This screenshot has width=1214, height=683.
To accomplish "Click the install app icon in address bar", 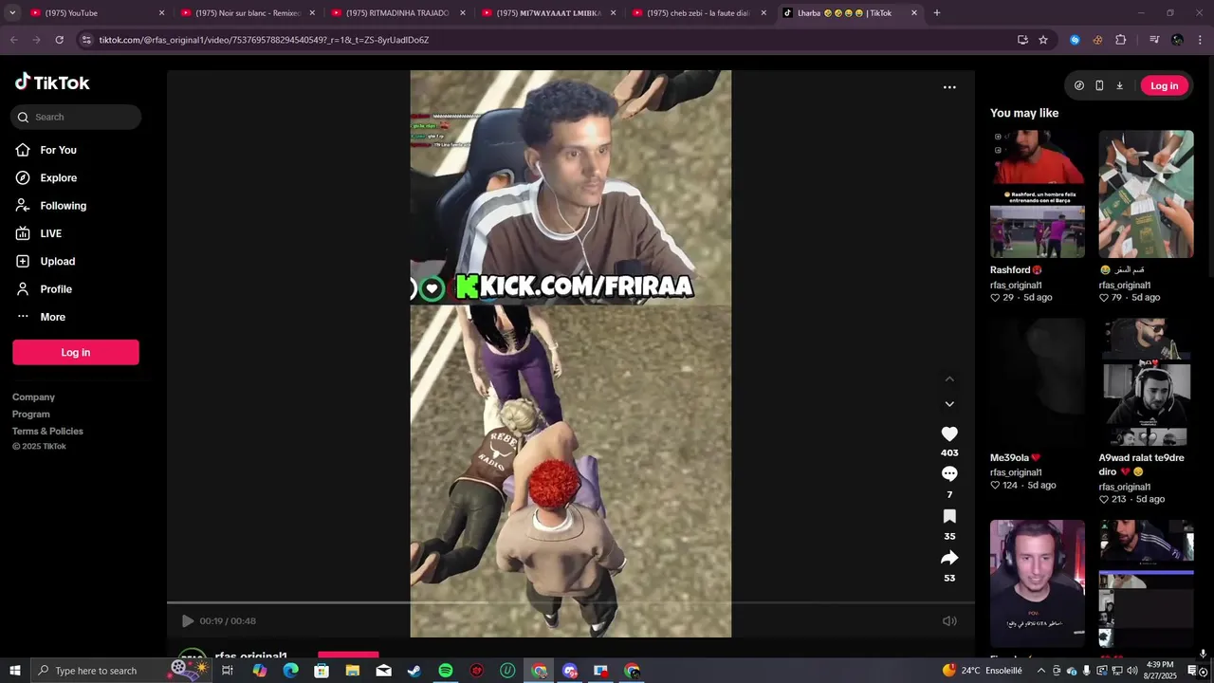I will (1022, 40).
